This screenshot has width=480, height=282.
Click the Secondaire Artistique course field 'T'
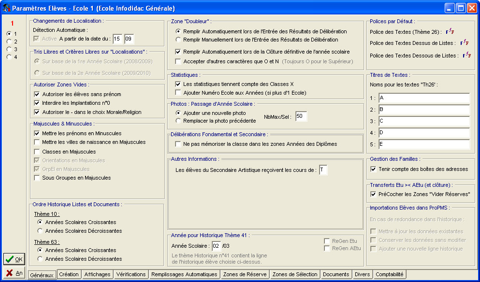coord(323,170)
